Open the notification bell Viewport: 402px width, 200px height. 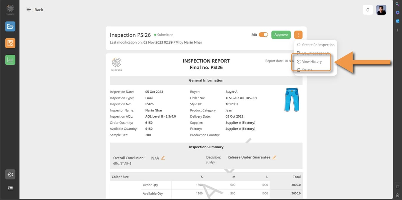tap(368, 10)
